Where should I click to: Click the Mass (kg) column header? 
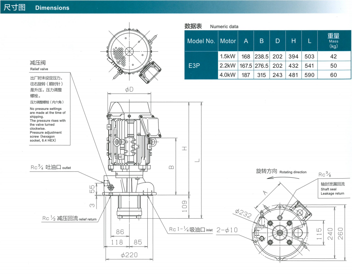[x=333, y=41]
